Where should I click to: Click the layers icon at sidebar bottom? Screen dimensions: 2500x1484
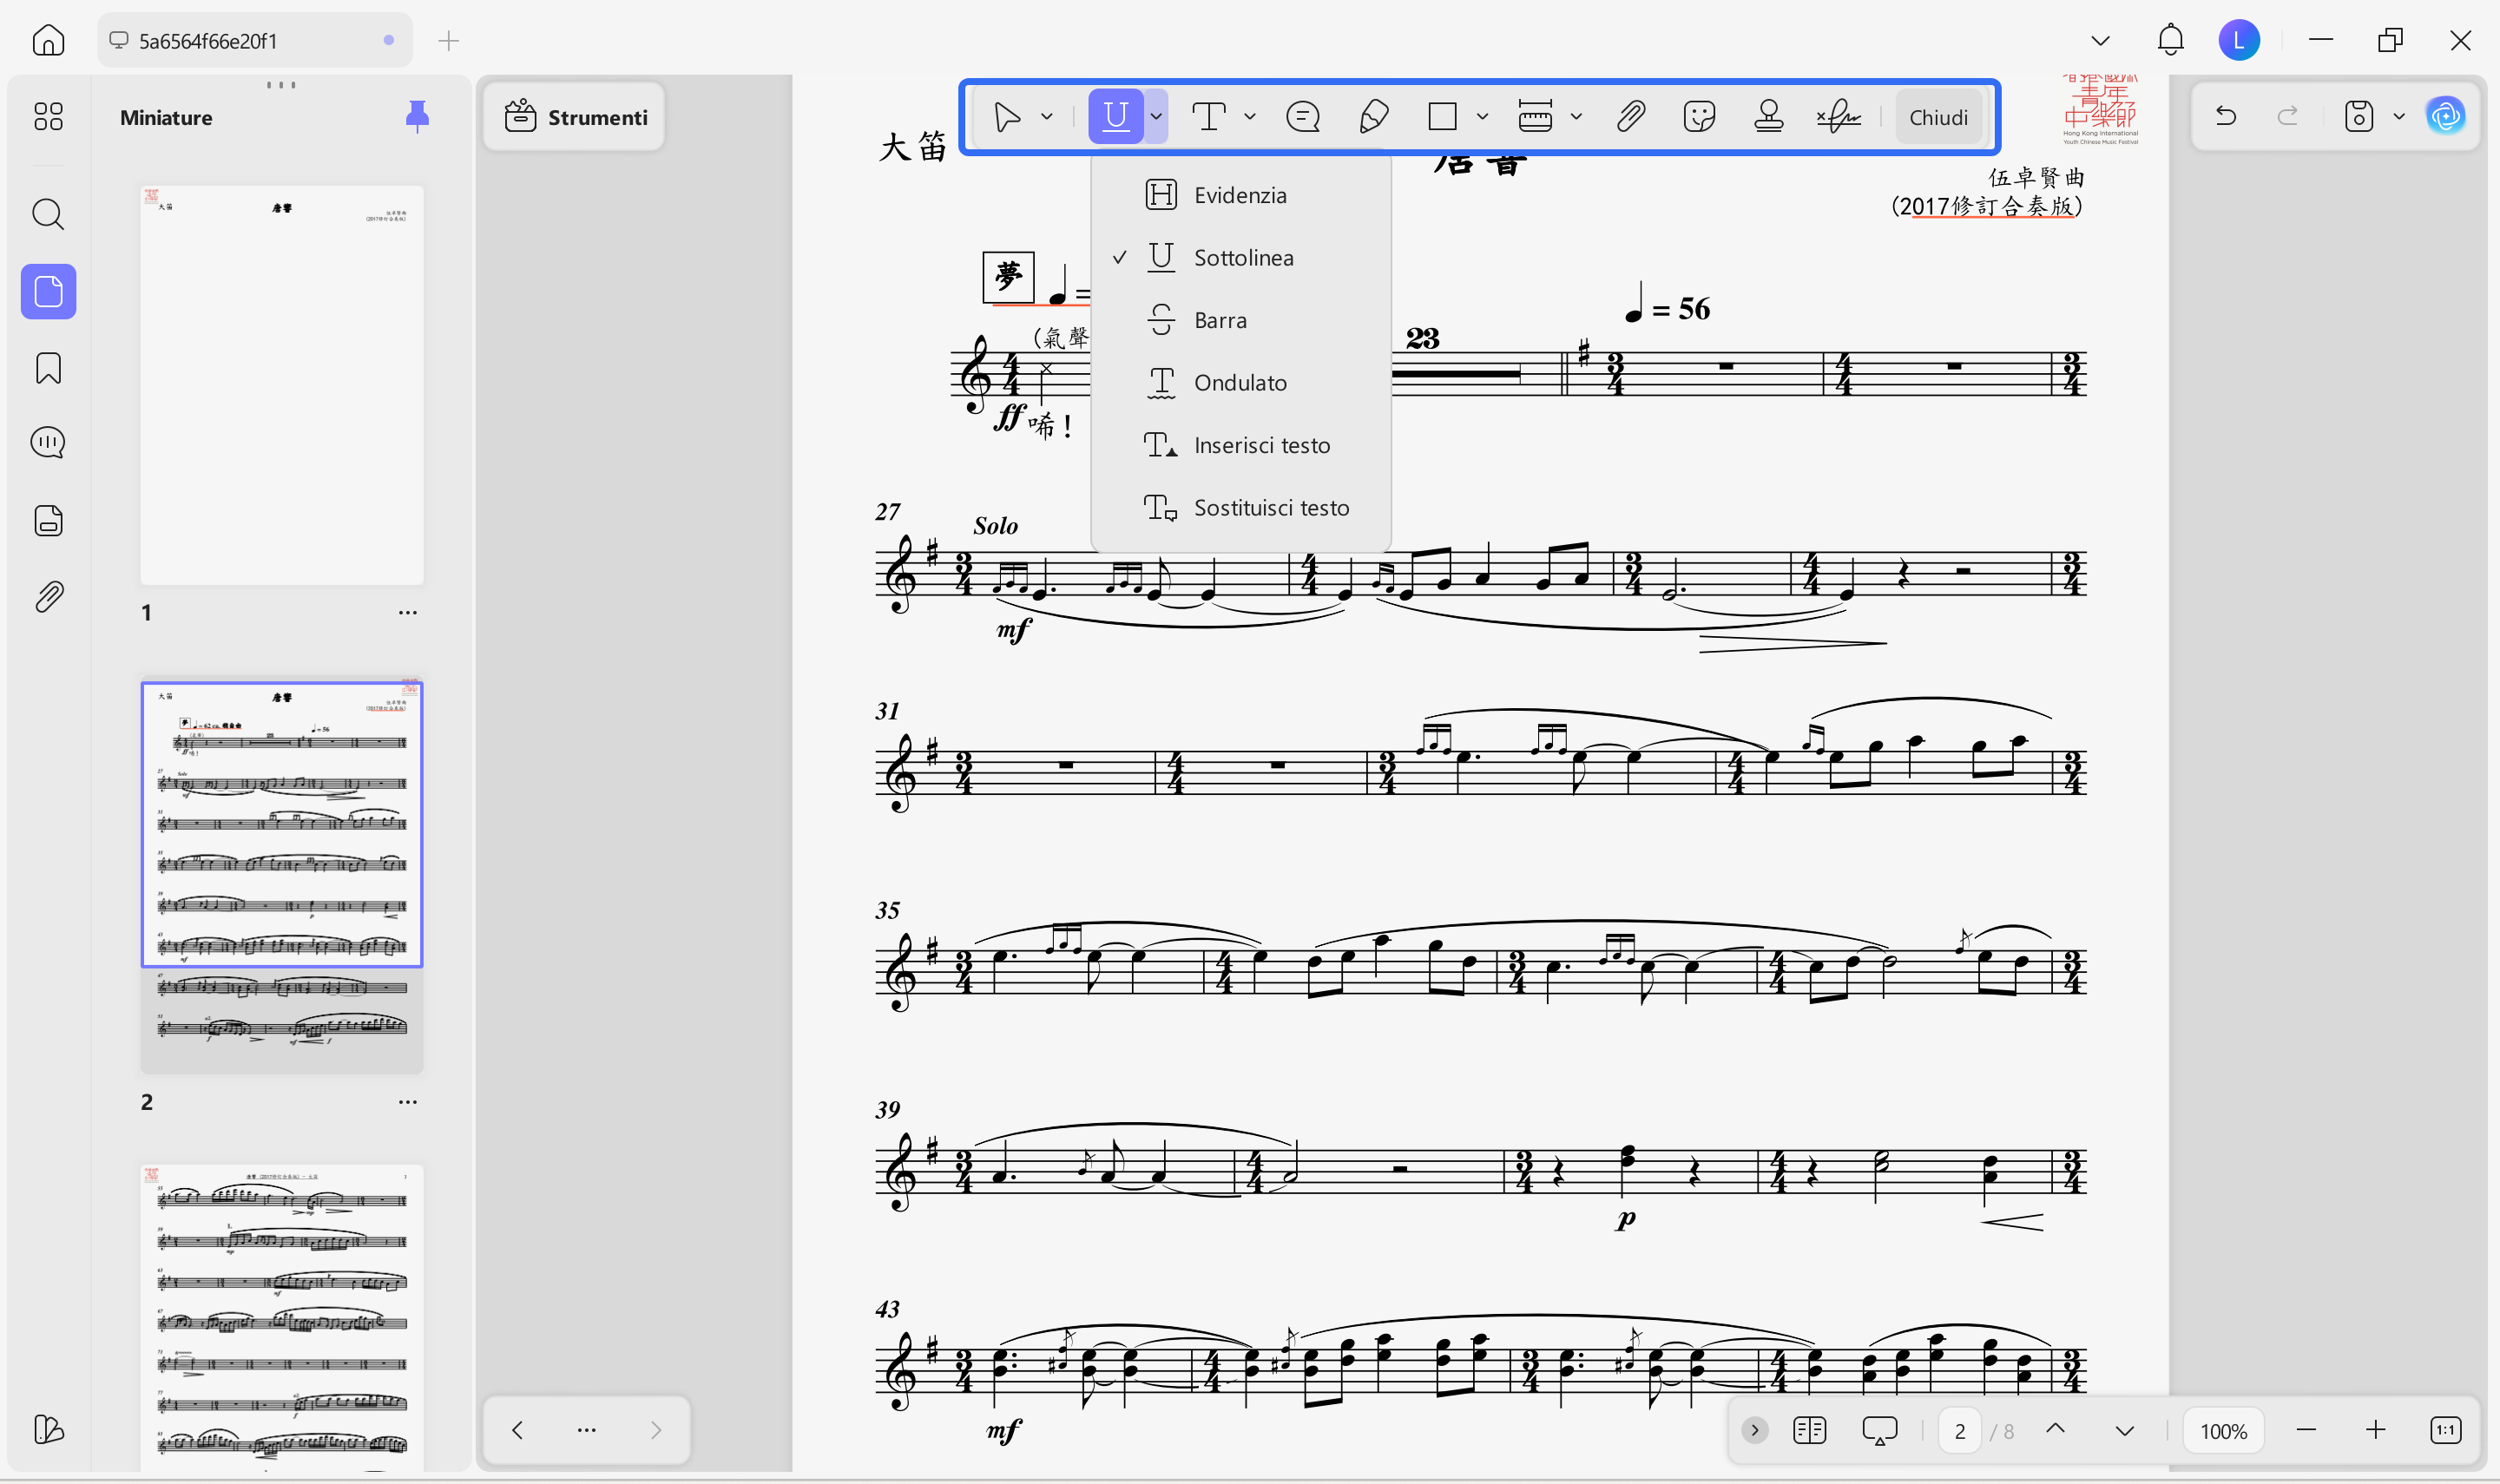[x=48, y=1429]
